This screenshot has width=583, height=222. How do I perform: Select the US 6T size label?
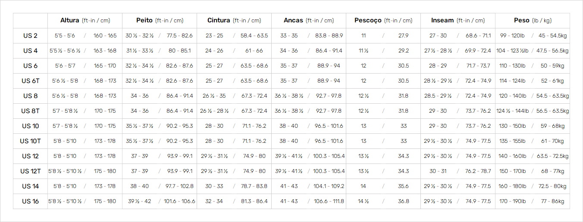[x=30, y=81]
